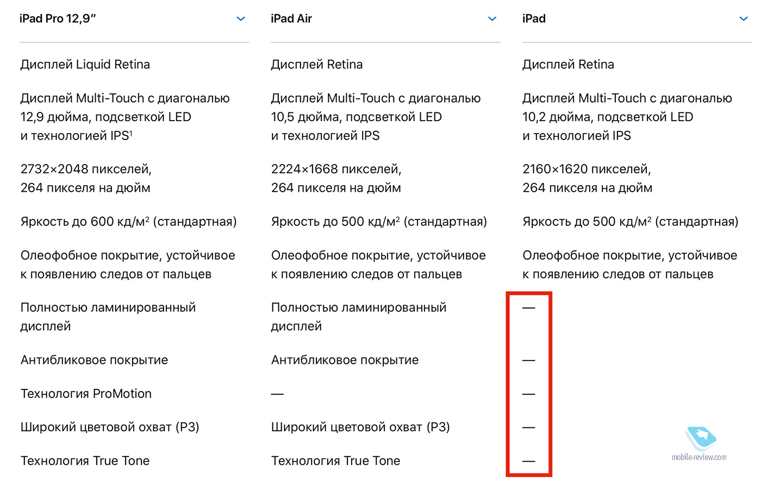The height and width of the screenshot is (486, 761).
Task: Click "Широкий цветовой охват (P3)" under iPad Pro
Action: (x=110, y=427)
